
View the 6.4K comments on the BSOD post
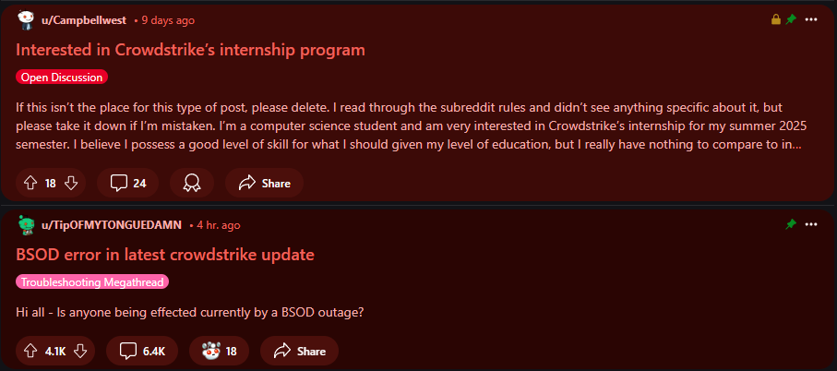click(142, 351)
